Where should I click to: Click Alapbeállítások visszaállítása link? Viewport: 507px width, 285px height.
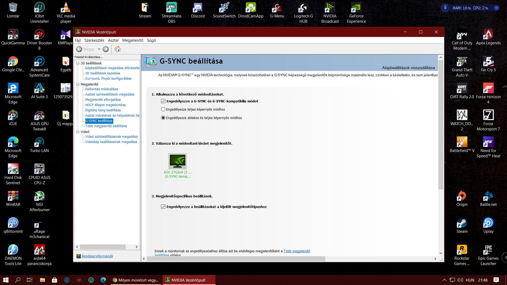click(408, 68)
